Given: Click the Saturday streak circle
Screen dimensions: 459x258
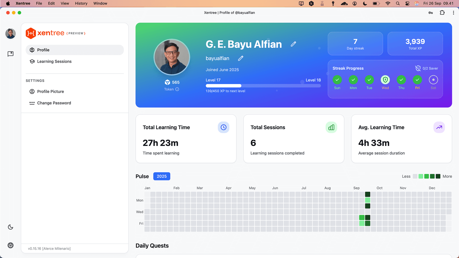Looking at the screenshot, I should tap(433, 80).
